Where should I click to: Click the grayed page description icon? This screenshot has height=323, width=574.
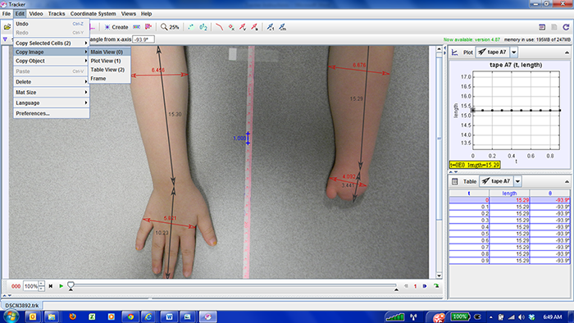pos(554,27)
